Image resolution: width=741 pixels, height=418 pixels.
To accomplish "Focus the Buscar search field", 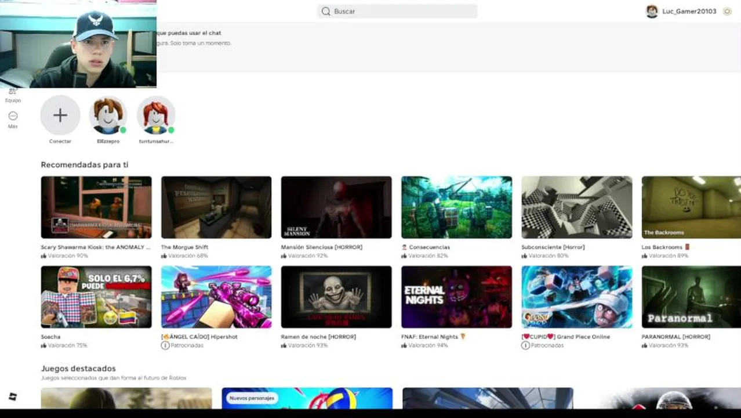I will pos(397,11).
